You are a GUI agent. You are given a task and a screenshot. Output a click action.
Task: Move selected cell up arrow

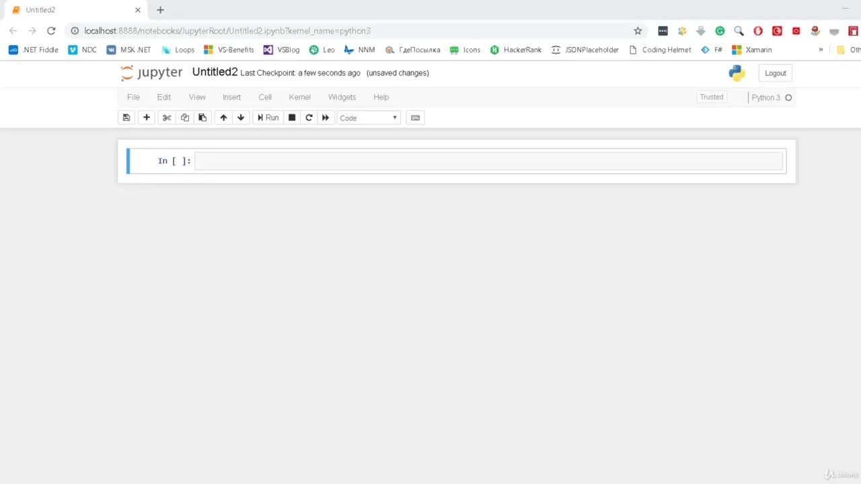coord(223,118)
